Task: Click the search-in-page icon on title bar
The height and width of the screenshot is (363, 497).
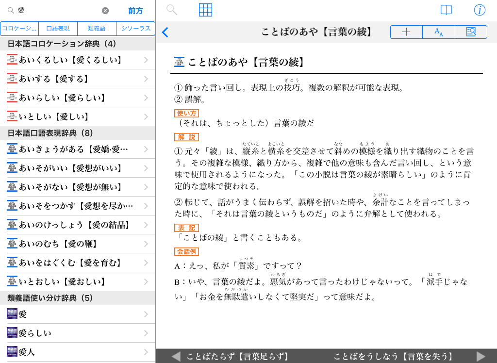Action: [x=471, y=32]
